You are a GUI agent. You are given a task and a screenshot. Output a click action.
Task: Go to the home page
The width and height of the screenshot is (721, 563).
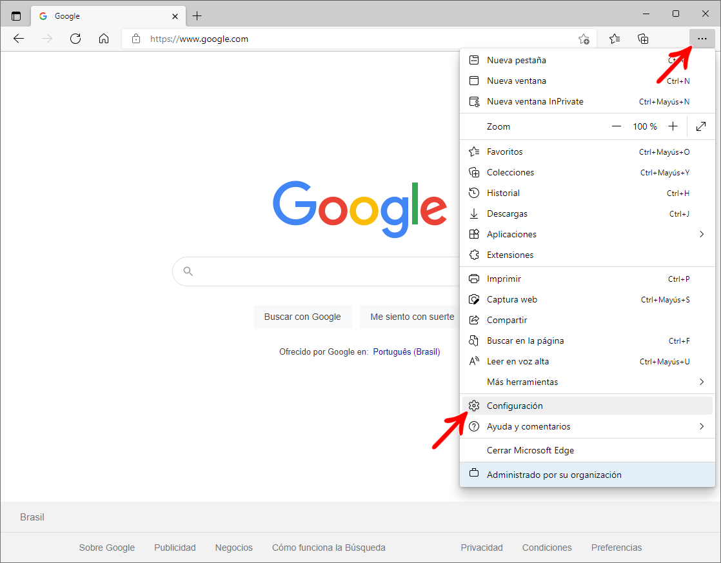click(x=104, y=39)
